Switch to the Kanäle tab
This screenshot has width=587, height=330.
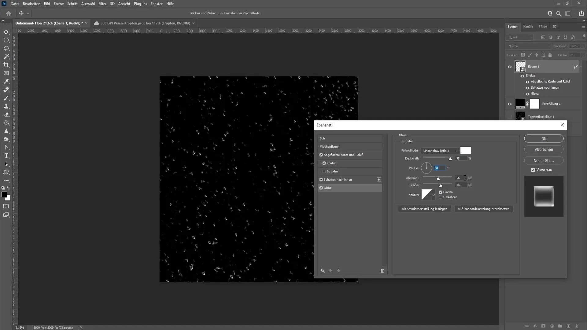[x=528, y=27]
